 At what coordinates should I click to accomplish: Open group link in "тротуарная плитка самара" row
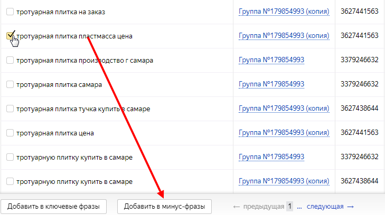pos(271,84)
